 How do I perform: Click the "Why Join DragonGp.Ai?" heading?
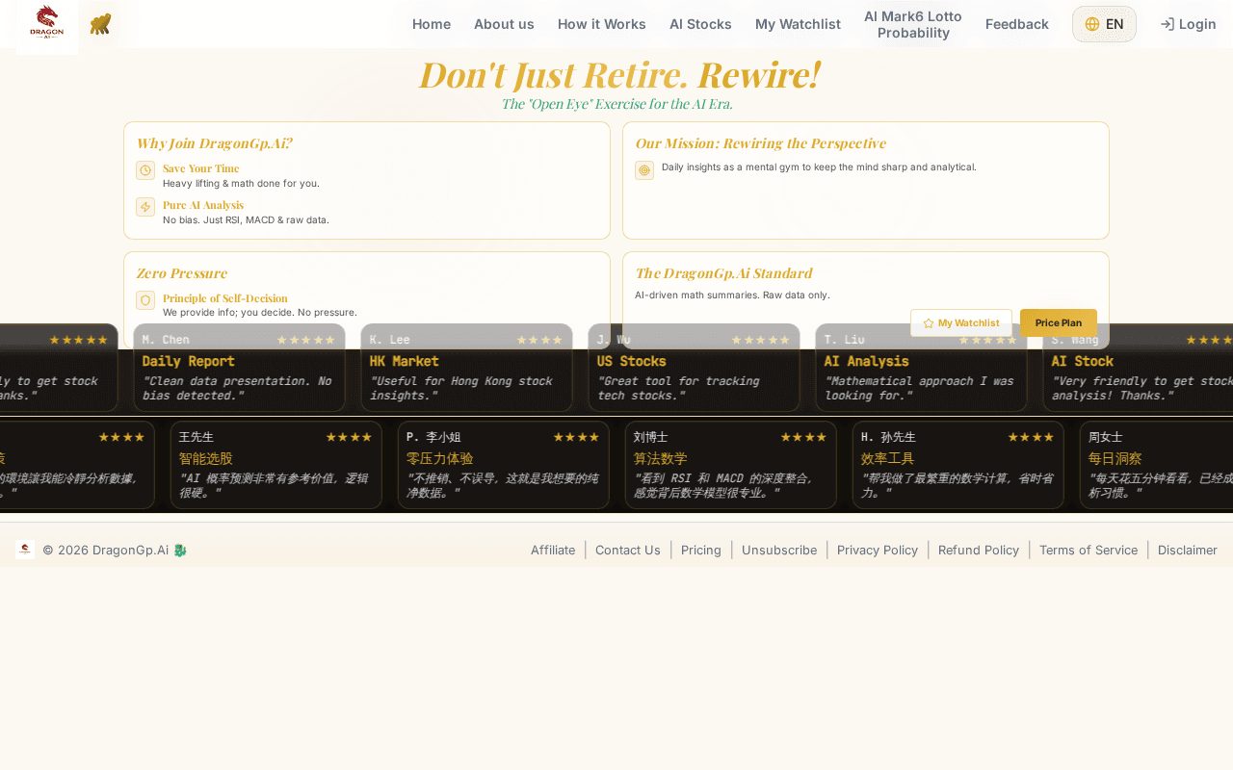(x=214, y=143)
